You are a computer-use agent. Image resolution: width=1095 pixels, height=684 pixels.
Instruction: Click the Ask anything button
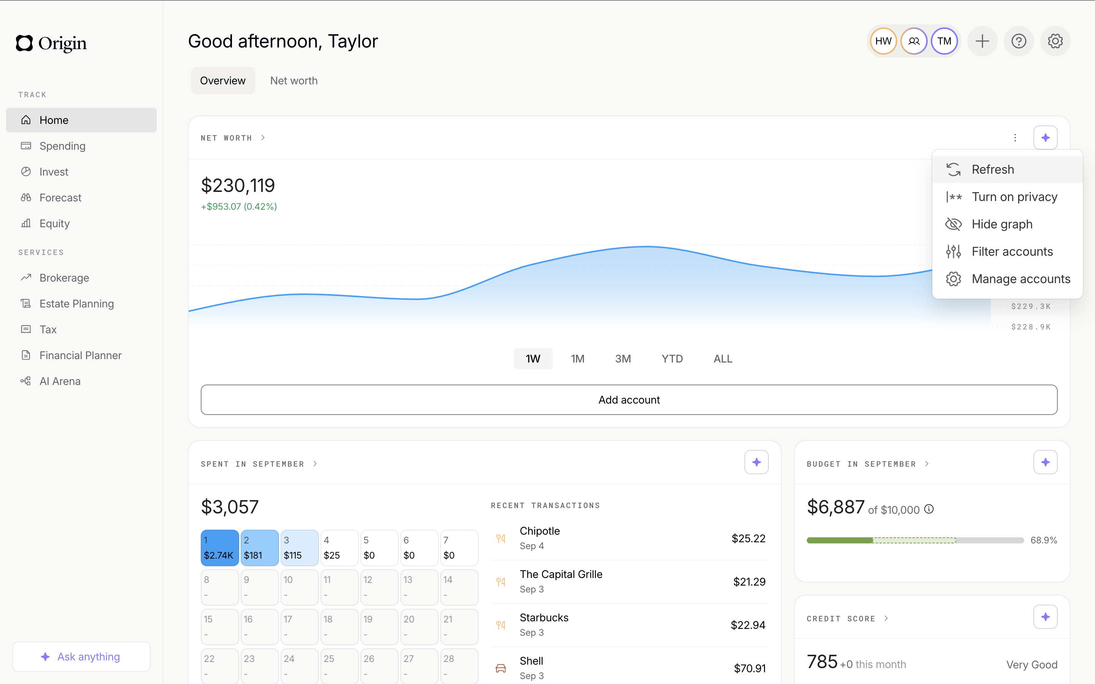click(81, 656)
